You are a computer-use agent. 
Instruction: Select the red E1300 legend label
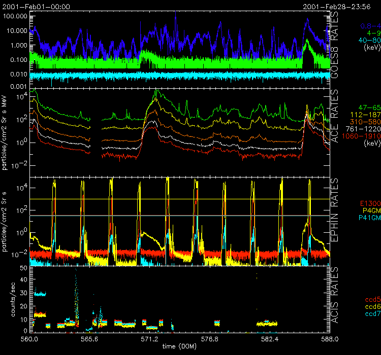[x=369, y=204]
